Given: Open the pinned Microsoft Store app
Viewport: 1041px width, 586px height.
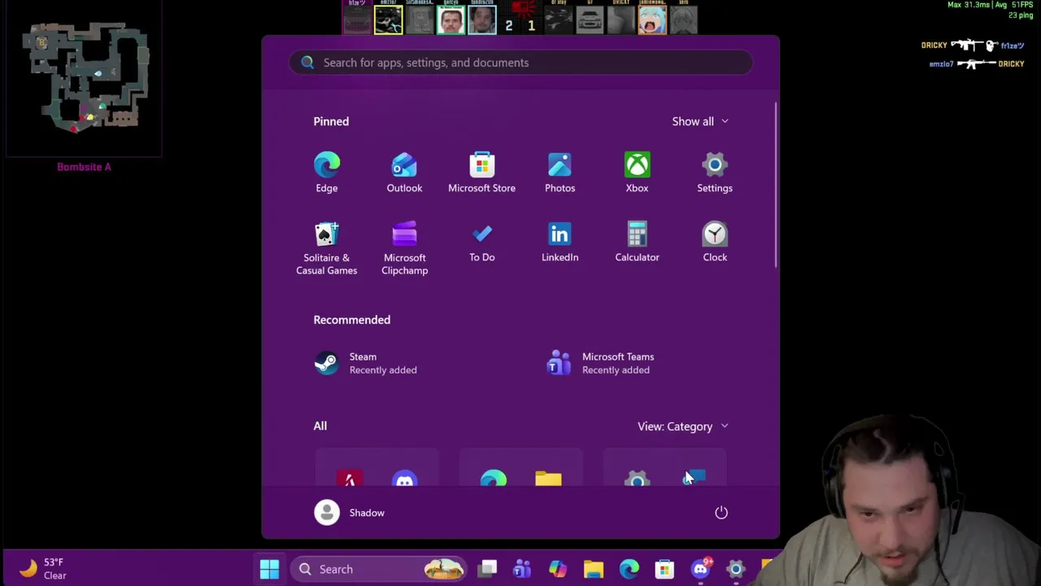Looking at the screenshot, I should click(x=481, y=173).
